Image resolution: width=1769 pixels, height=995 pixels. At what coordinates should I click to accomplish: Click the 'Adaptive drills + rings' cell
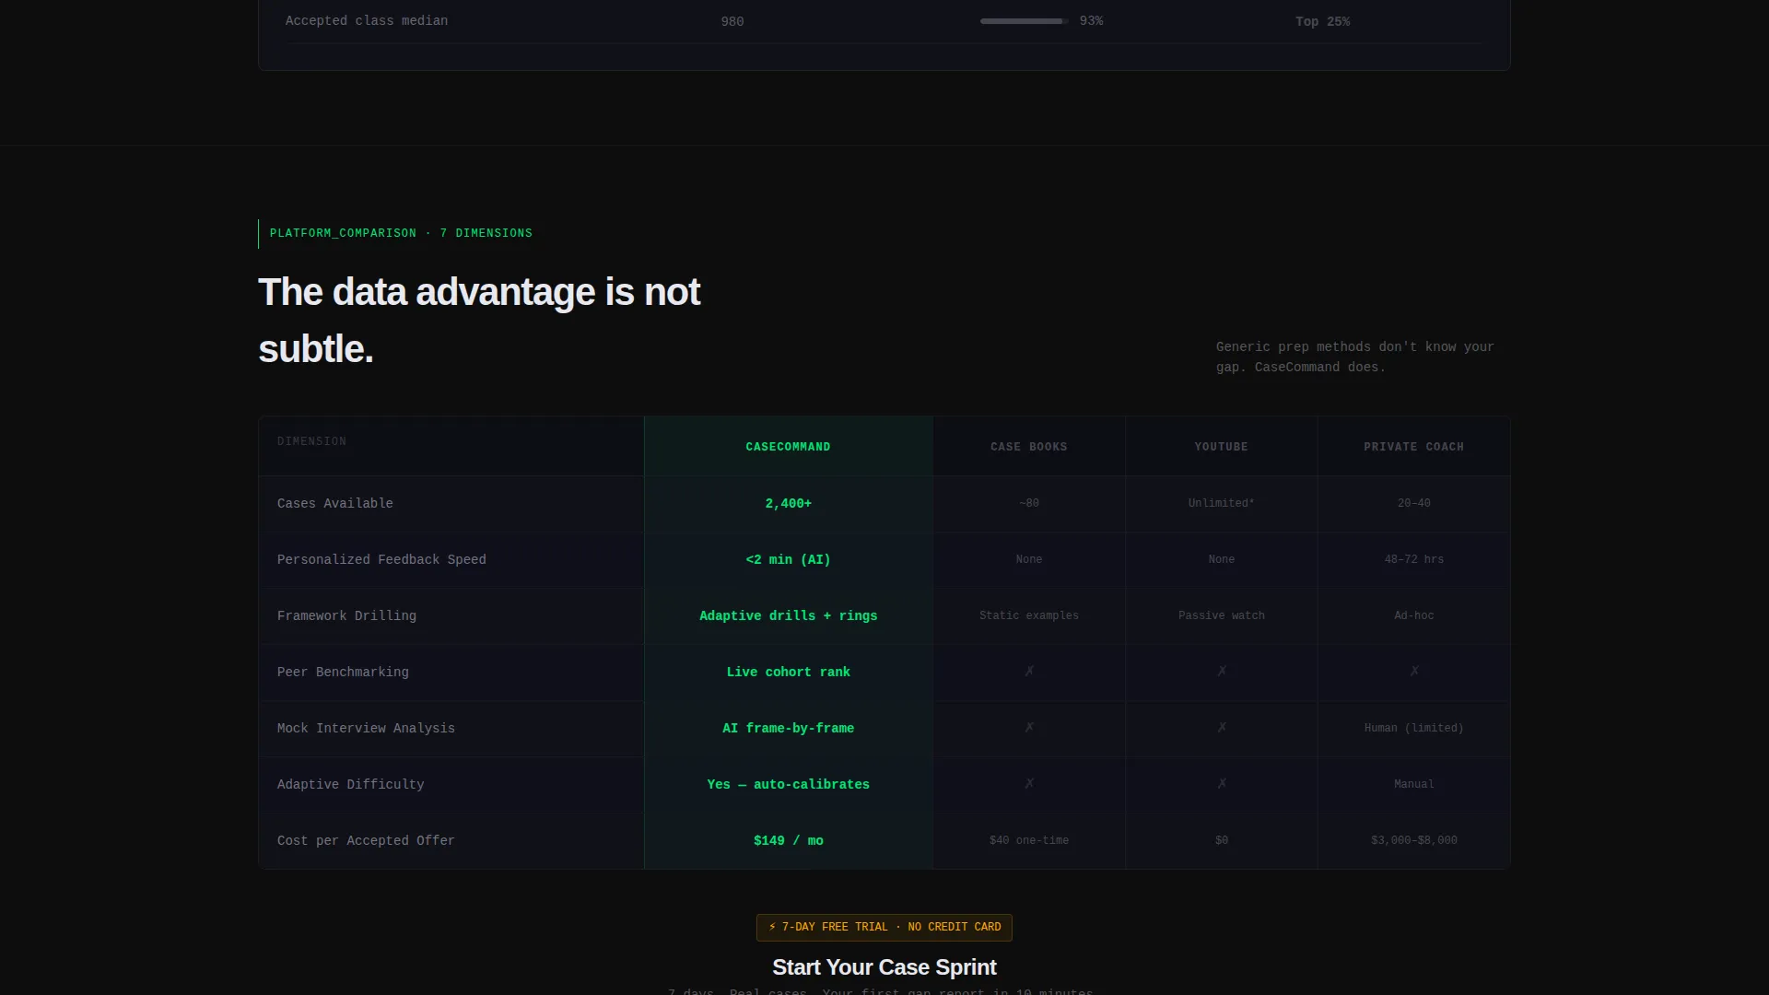tap(789, 615)
